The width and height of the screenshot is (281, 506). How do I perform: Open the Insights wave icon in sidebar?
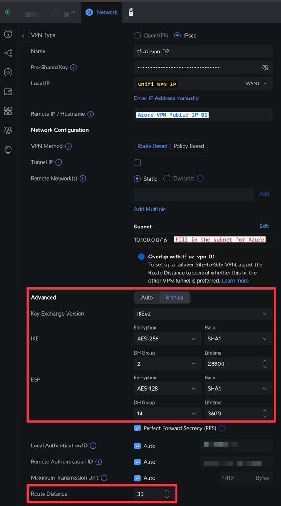[x=7, y=130]
